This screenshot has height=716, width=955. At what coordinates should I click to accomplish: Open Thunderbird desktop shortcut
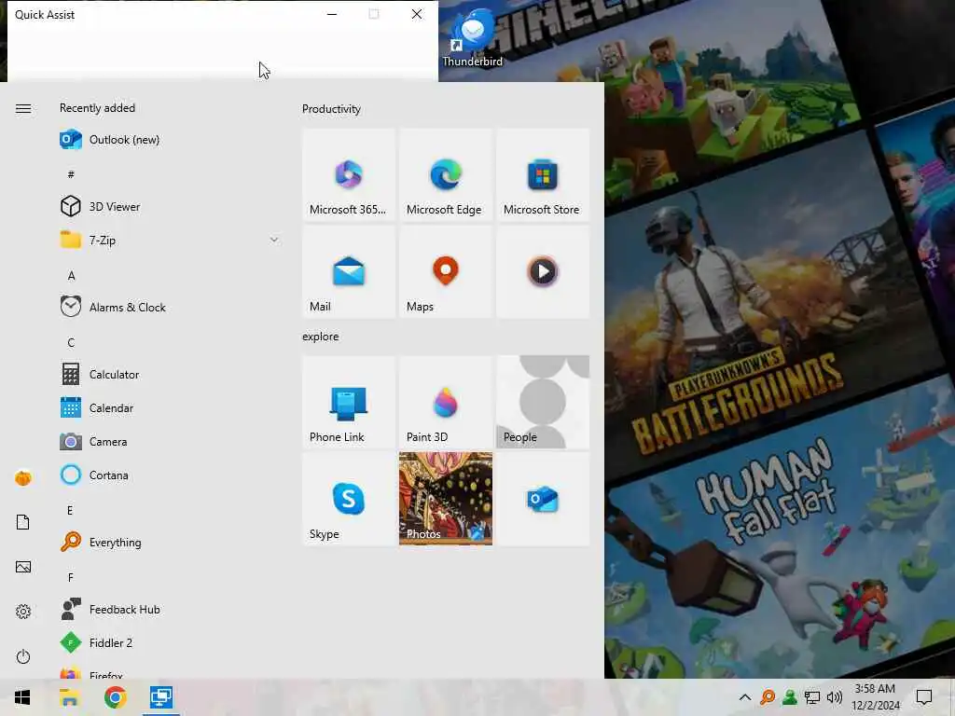click(473, 37)
